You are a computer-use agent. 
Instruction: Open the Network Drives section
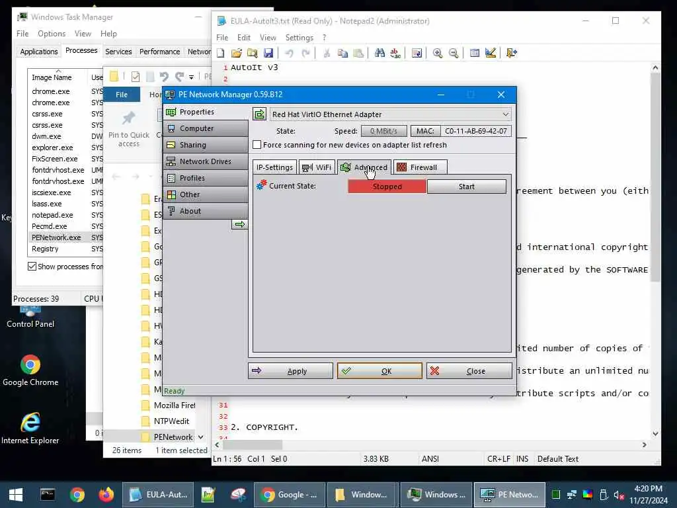click(x=206, y=161)
